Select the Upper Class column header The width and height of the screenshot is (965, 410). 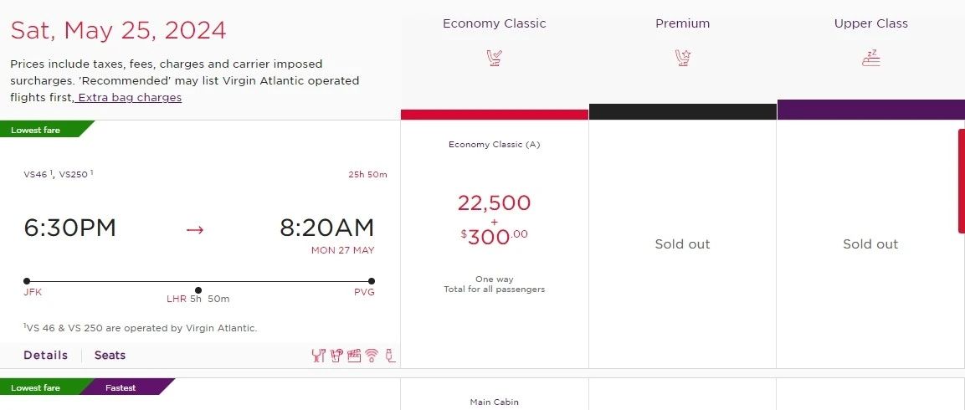coord(871,23)
